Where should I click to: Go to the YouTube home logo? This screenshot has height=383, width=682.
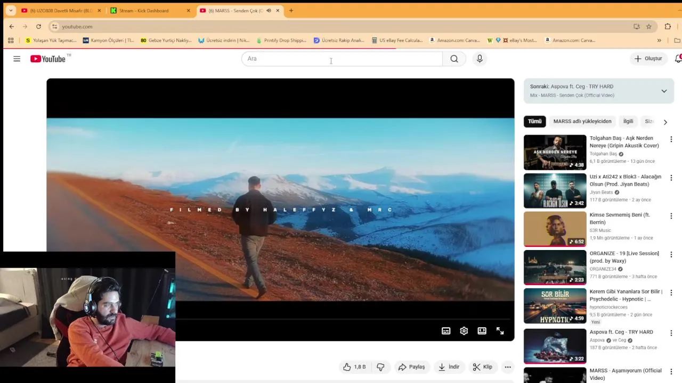(48, 59)
